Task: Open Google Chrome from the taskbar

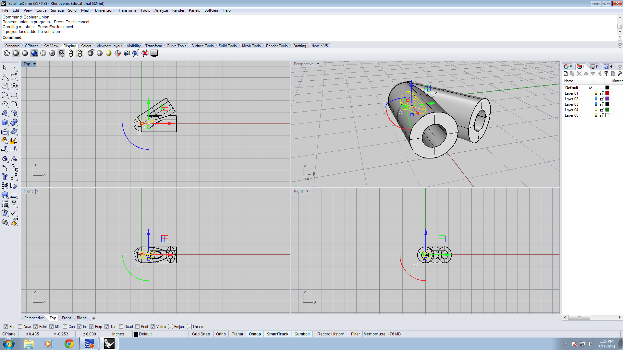Action: [69, 344]
